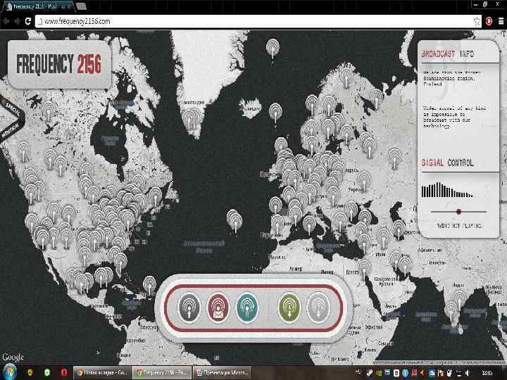Select the signal marker in Alaska region
The width and height of the screenshot is (507, 380).
pyautogui.click(x=49, y=111)
